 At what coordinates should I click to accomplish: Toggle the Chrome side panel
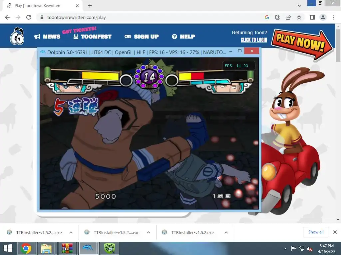[312, 17]
